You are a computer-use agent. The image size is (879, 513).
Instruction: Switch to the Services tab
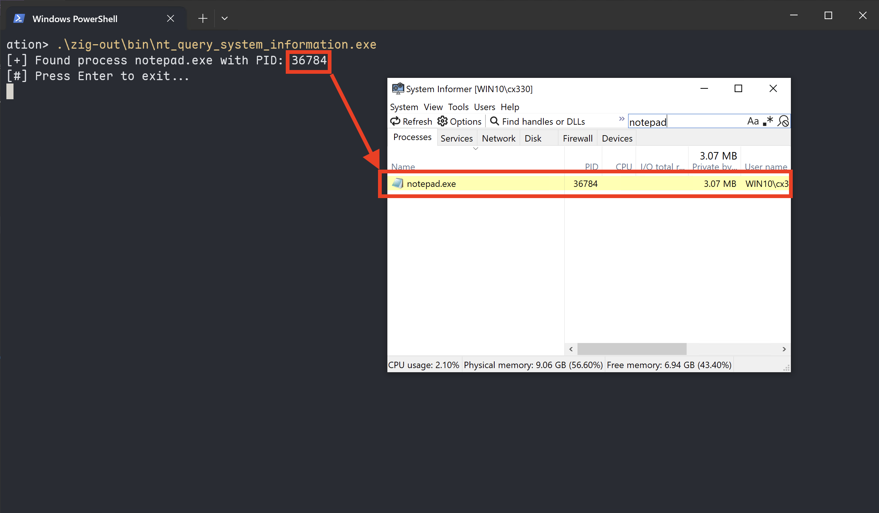point(456,139)
